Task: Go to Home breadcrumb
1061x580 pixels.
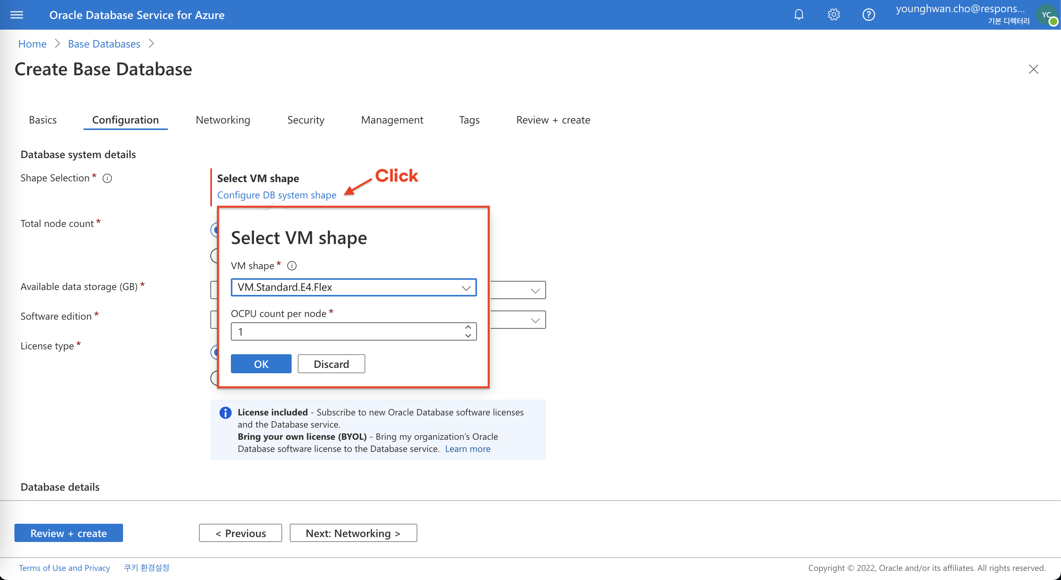Action: click(x=33, y=44)
